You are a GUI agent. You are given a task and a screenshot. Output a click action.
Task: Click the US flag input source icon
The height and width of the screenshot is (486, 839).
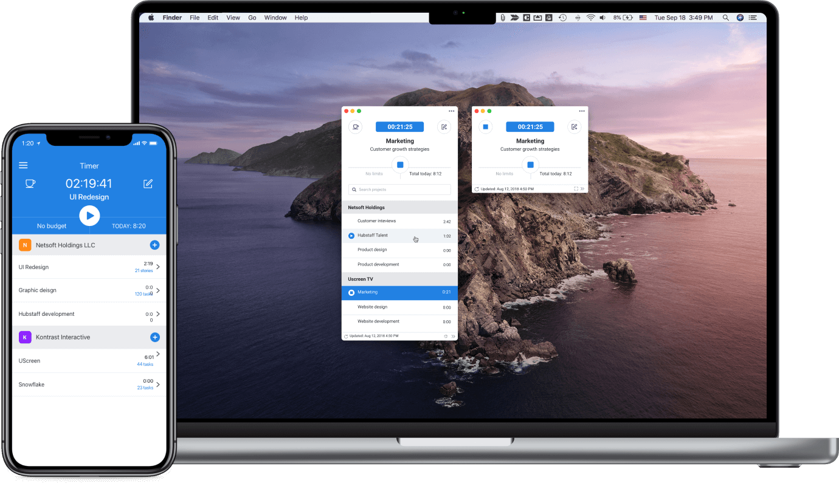[x=643, y=18]
